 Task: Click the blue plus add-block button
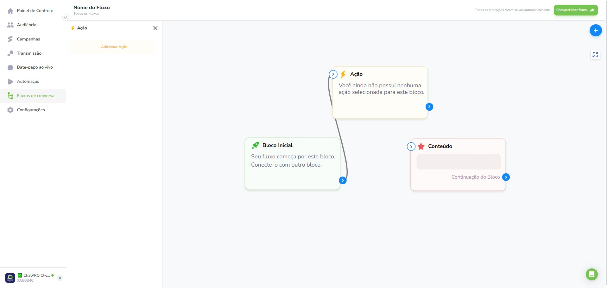pos(595,30)
